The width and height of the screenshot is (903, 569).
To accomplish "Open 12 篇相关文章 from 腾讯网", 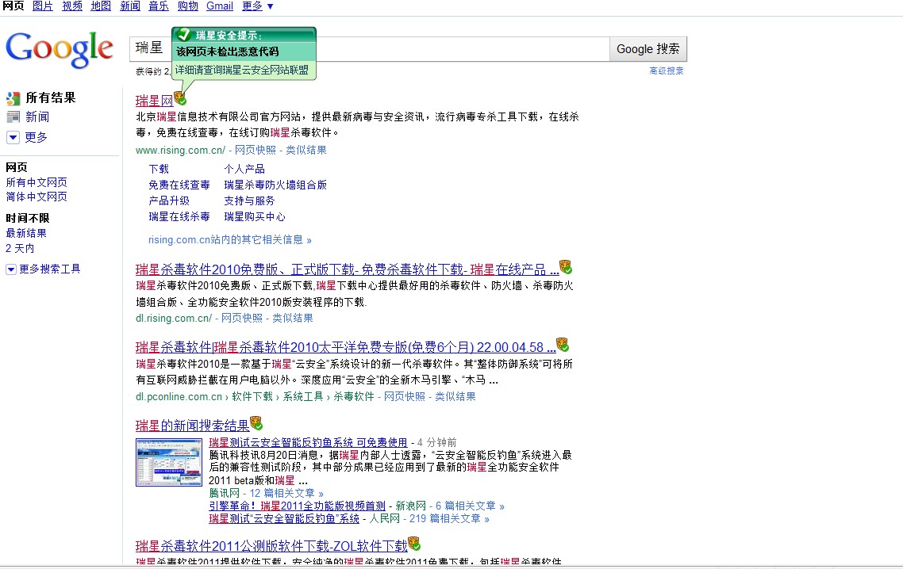I will point(286,493).
